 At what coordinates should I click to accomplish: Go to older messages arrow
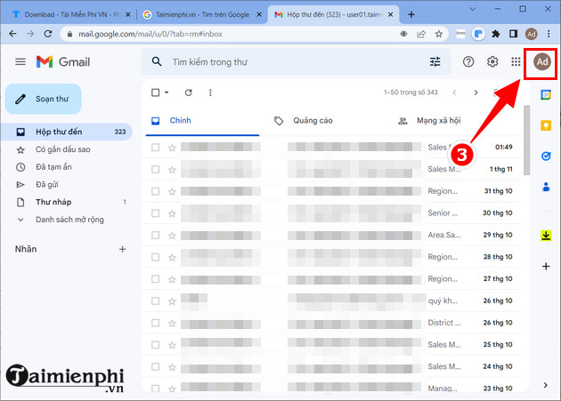(x=476, y=92)
